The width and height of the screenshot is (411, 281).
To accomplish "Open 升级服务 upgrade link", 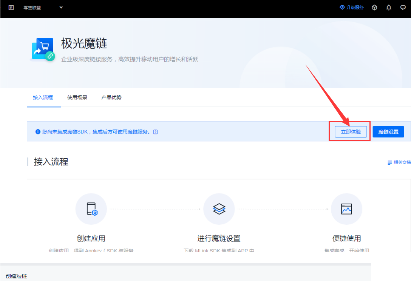I will (352, 8).
